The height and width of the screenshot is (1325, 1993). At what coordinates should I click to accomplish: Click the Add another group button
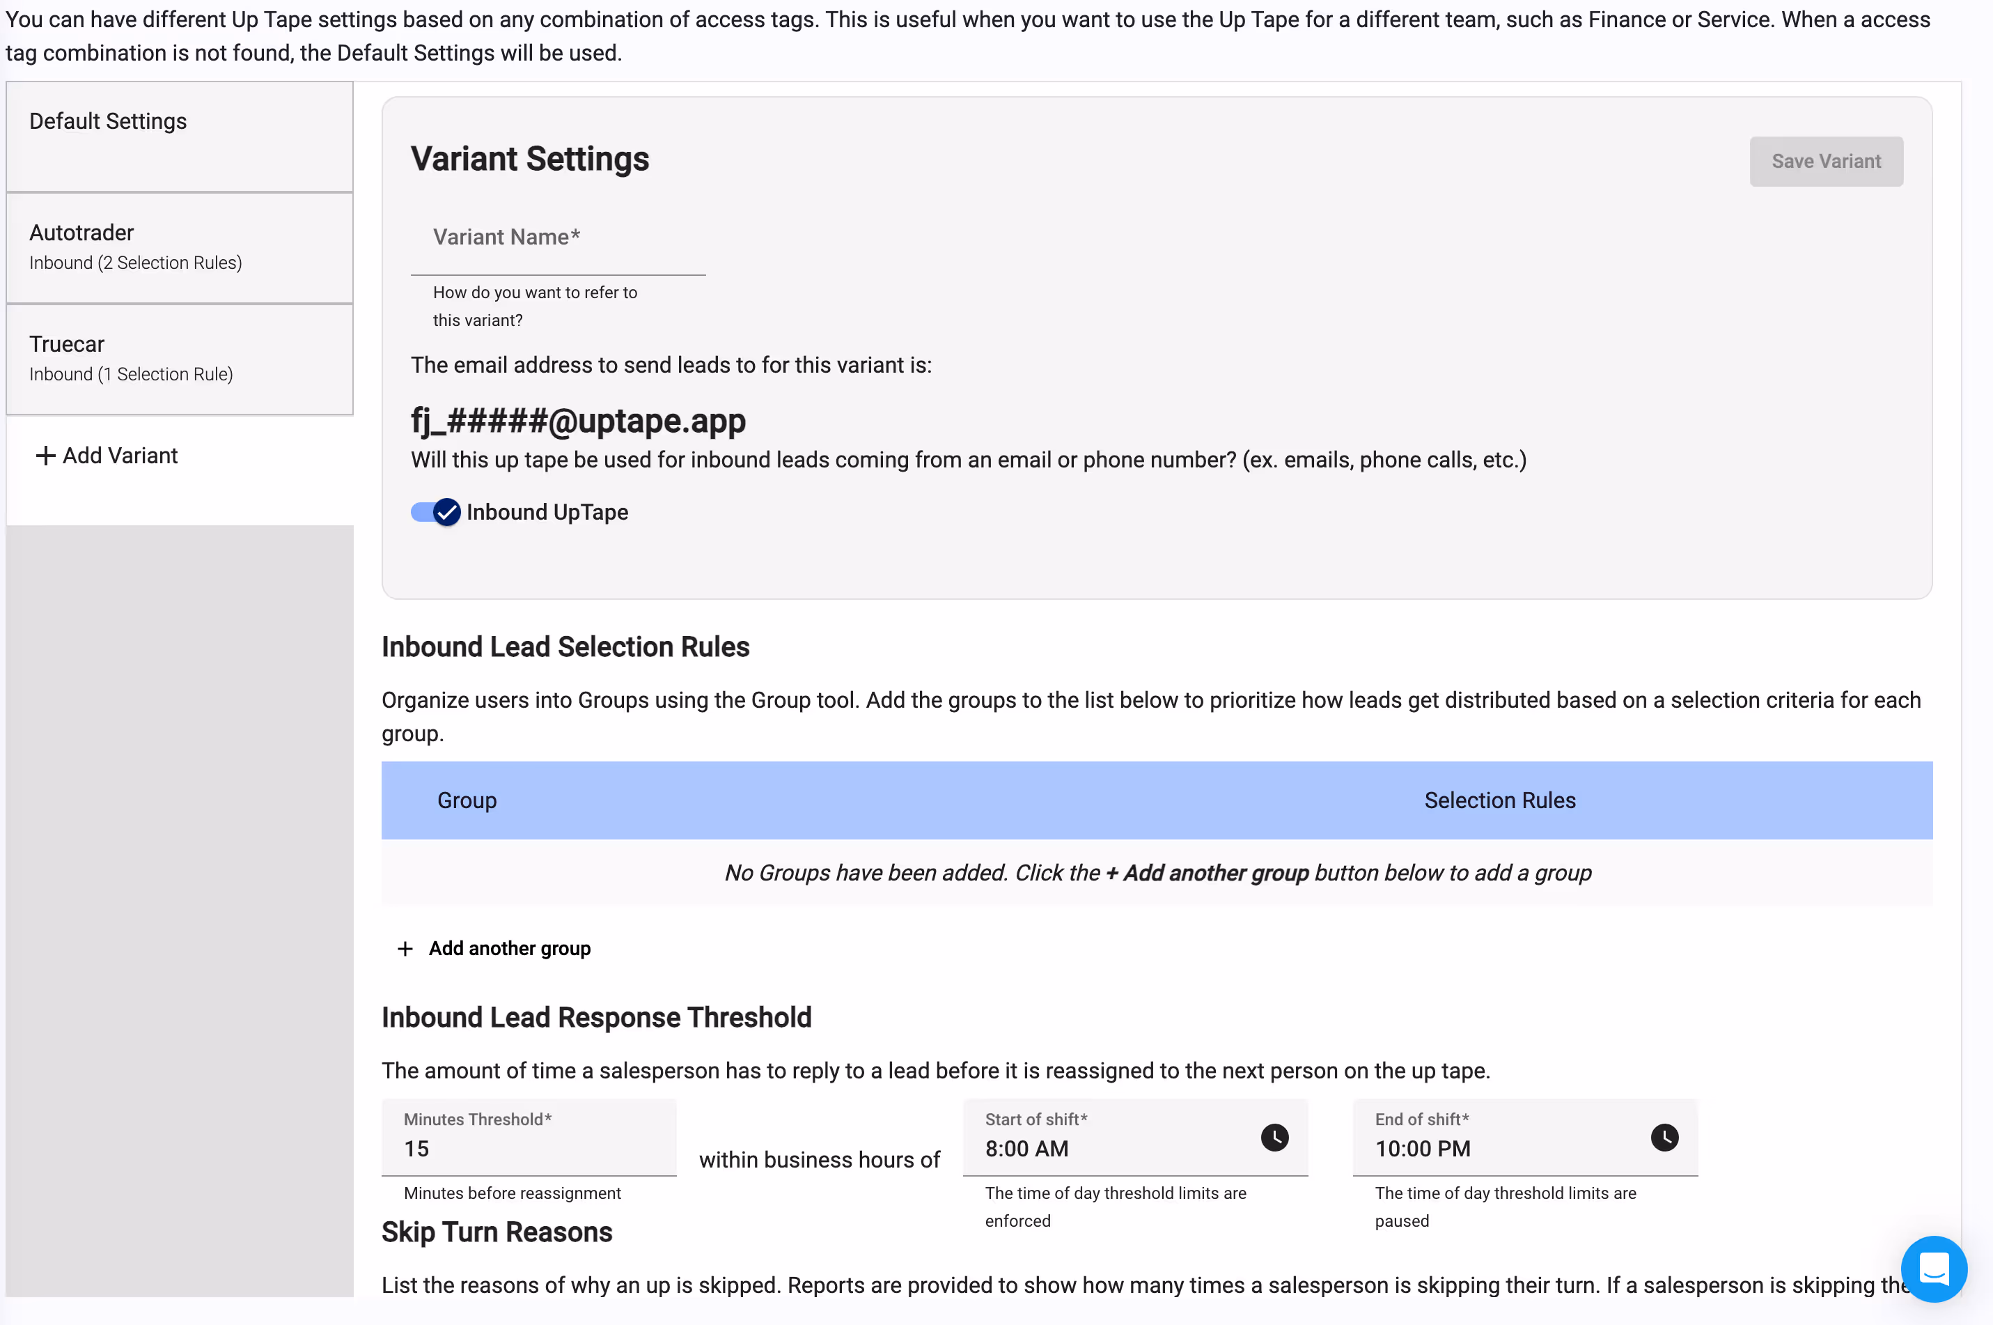point(509,949)
